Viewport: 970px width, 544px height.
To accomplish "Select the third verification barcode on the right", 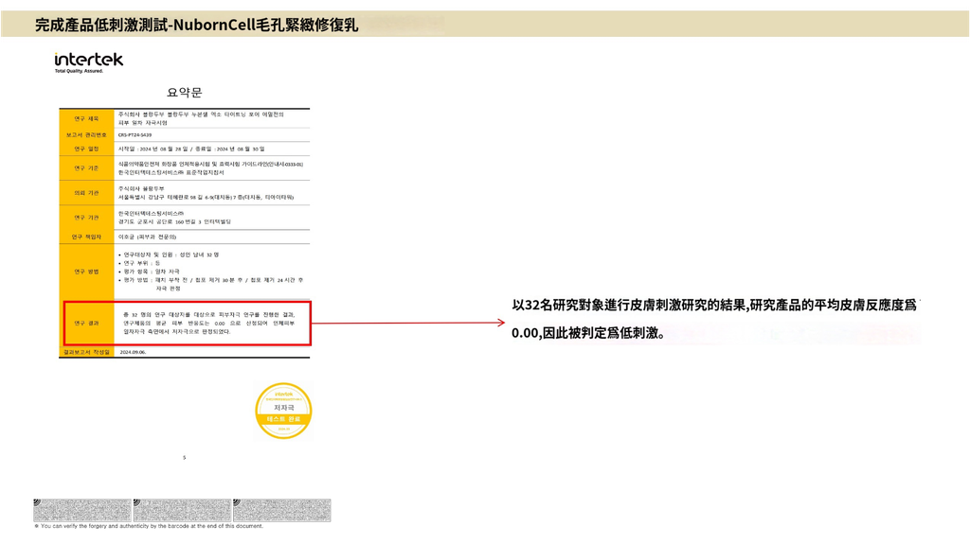I will tap(282, 510).
